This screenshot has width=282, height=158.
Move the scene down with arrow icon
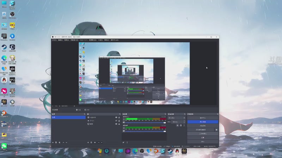pos(66,143)
